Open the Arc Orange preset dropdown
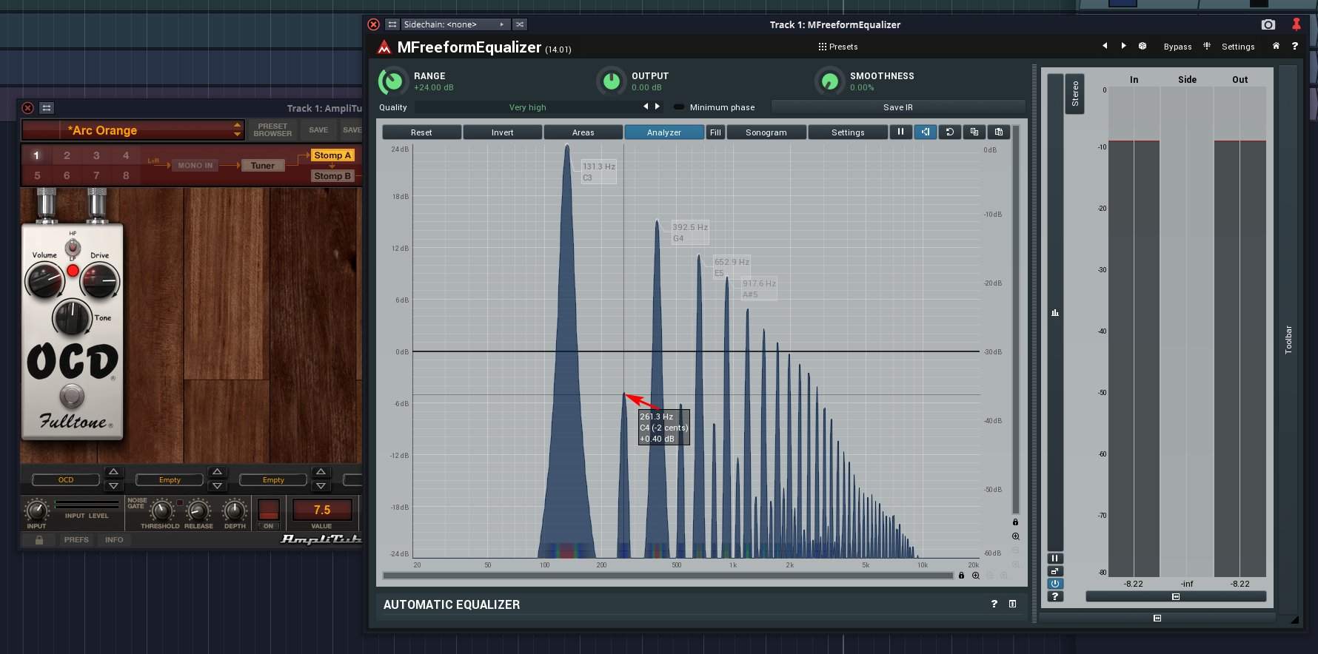 point(133,130)
